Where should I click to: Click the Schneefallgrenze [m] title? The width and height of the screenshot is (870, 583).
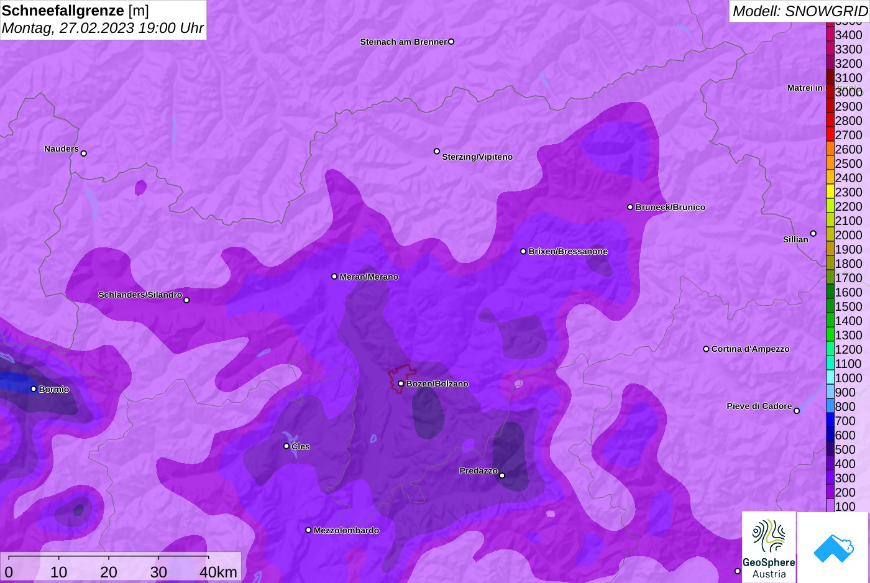[x=75, y=11]
